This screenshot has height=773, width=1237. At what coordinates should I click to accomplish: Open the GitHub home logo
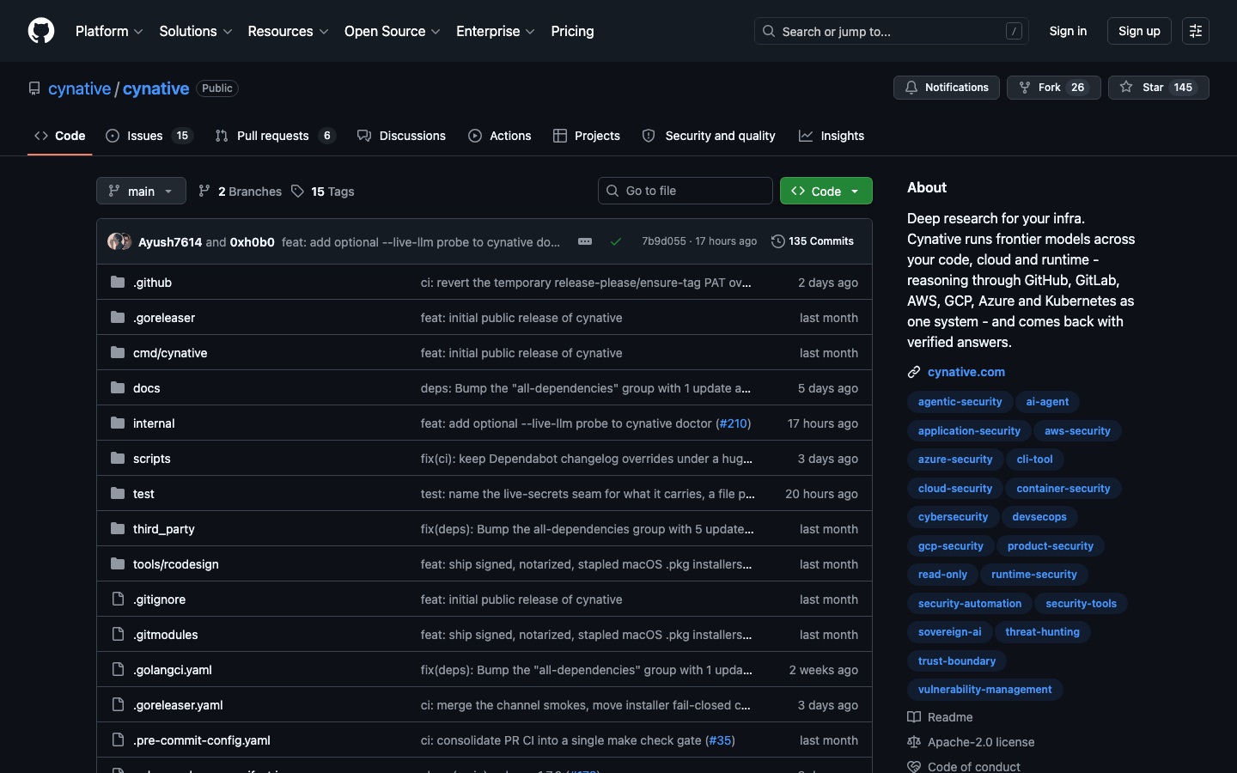coord(41,31)
